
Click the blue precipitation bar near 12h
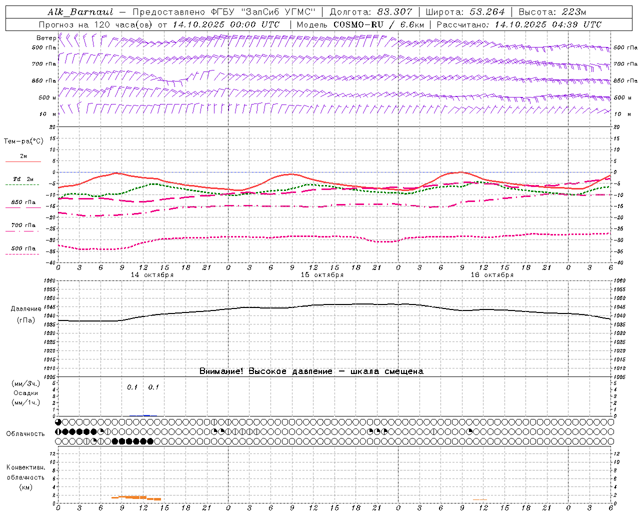coord(146,415)
